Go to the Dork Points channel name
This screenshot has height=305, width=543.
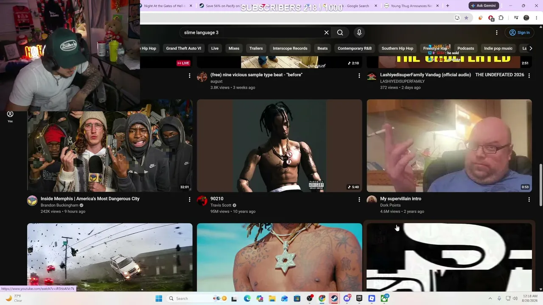pos(390,205)
